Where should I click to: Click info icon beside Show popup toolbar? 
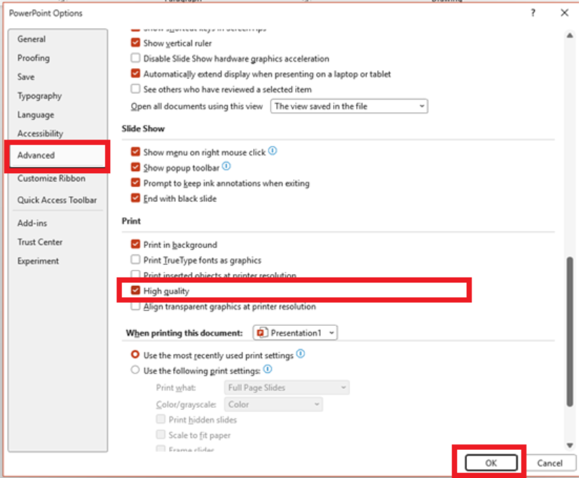(x=226, y=167)
